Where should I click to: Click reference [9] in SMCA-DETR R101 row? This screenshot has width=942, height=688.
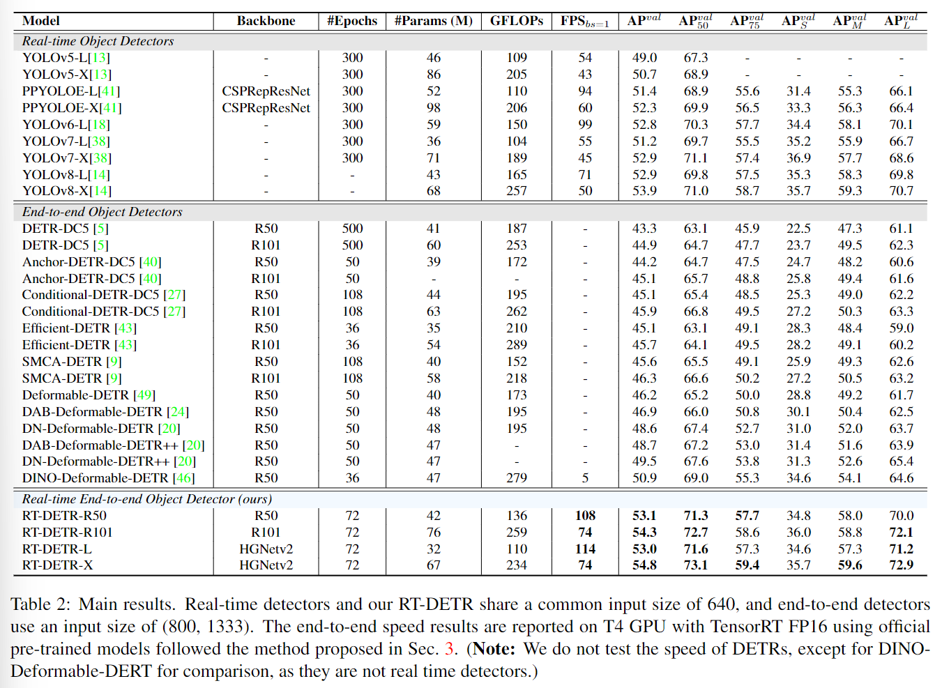[x=114, y=379]
